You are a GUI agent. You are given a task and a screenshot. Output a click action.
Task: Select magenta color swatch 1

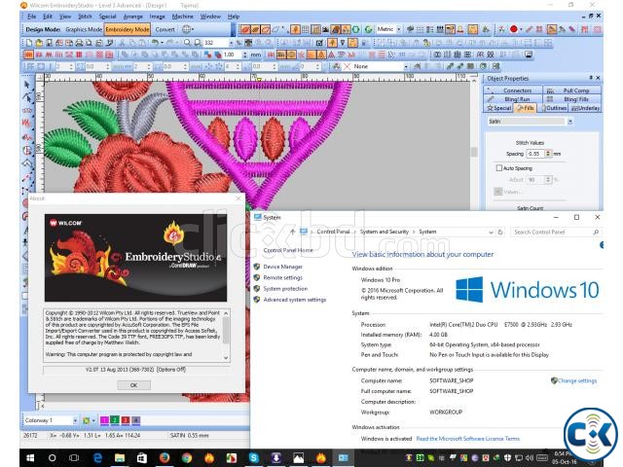[104, 420]
